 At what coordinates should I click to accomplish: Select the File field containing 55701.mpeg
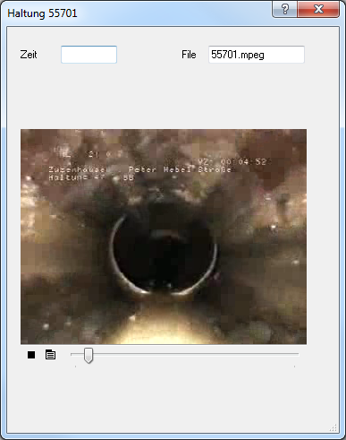(257, 55)
